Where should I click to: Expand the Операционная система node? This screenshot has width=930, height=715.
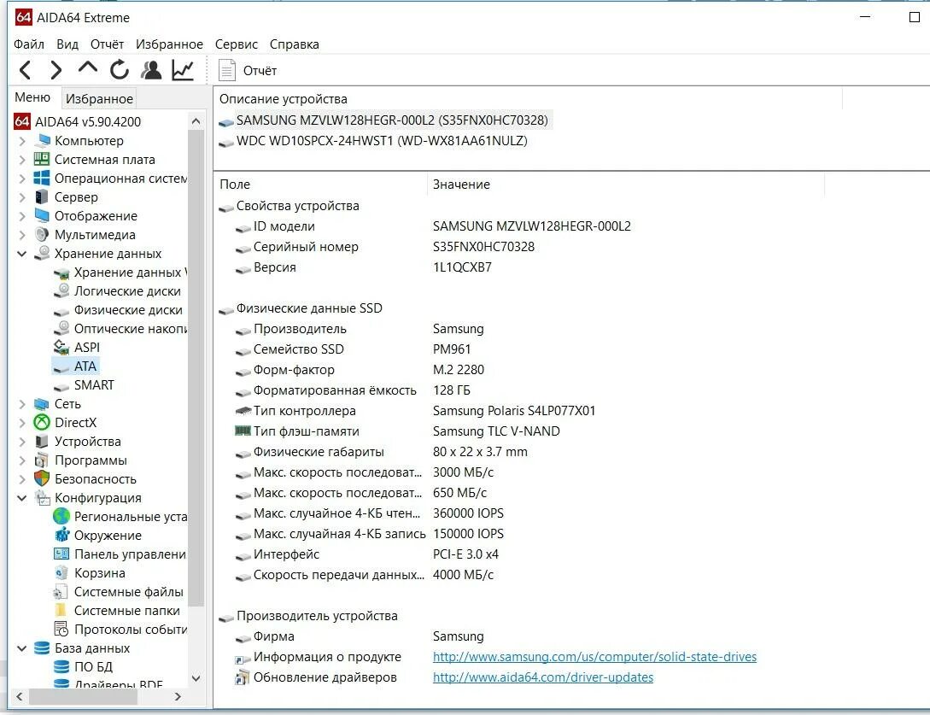pos(22,179)
